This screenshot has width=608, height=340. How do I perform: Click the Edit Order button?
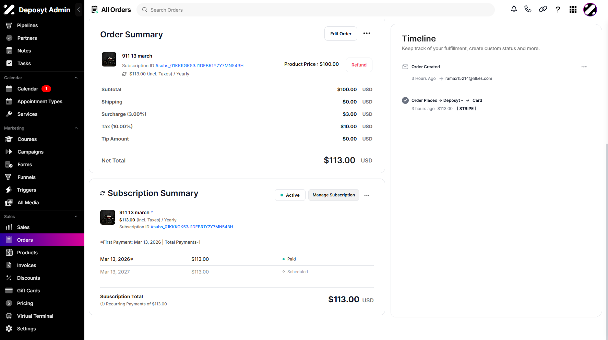click(341, 34)
